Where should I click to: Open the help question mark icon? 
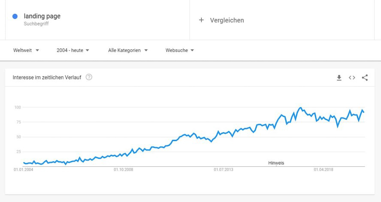click(89, 77)
